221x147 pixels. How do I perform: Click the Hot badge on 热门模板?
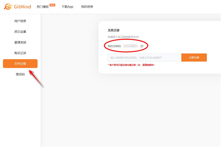tap(52, 5)
